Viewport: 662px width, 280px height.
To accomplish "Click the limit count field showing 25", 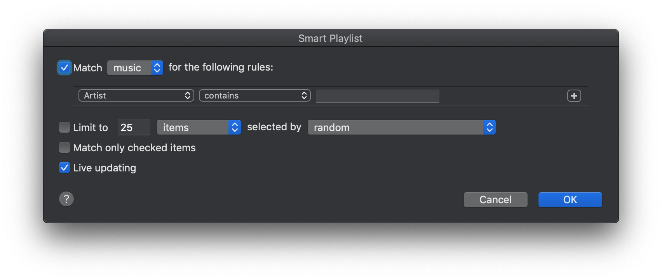I will pos(134,127).
